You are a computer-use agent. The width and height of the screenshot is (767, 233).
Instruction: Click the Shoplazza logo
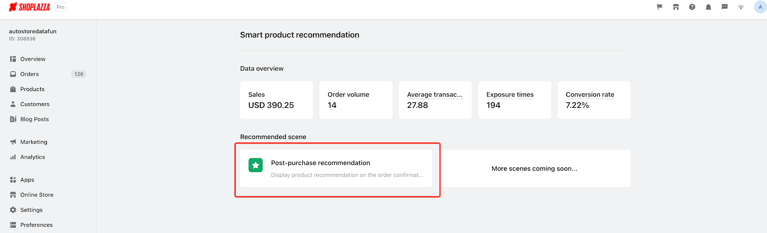tap(30, 7)
